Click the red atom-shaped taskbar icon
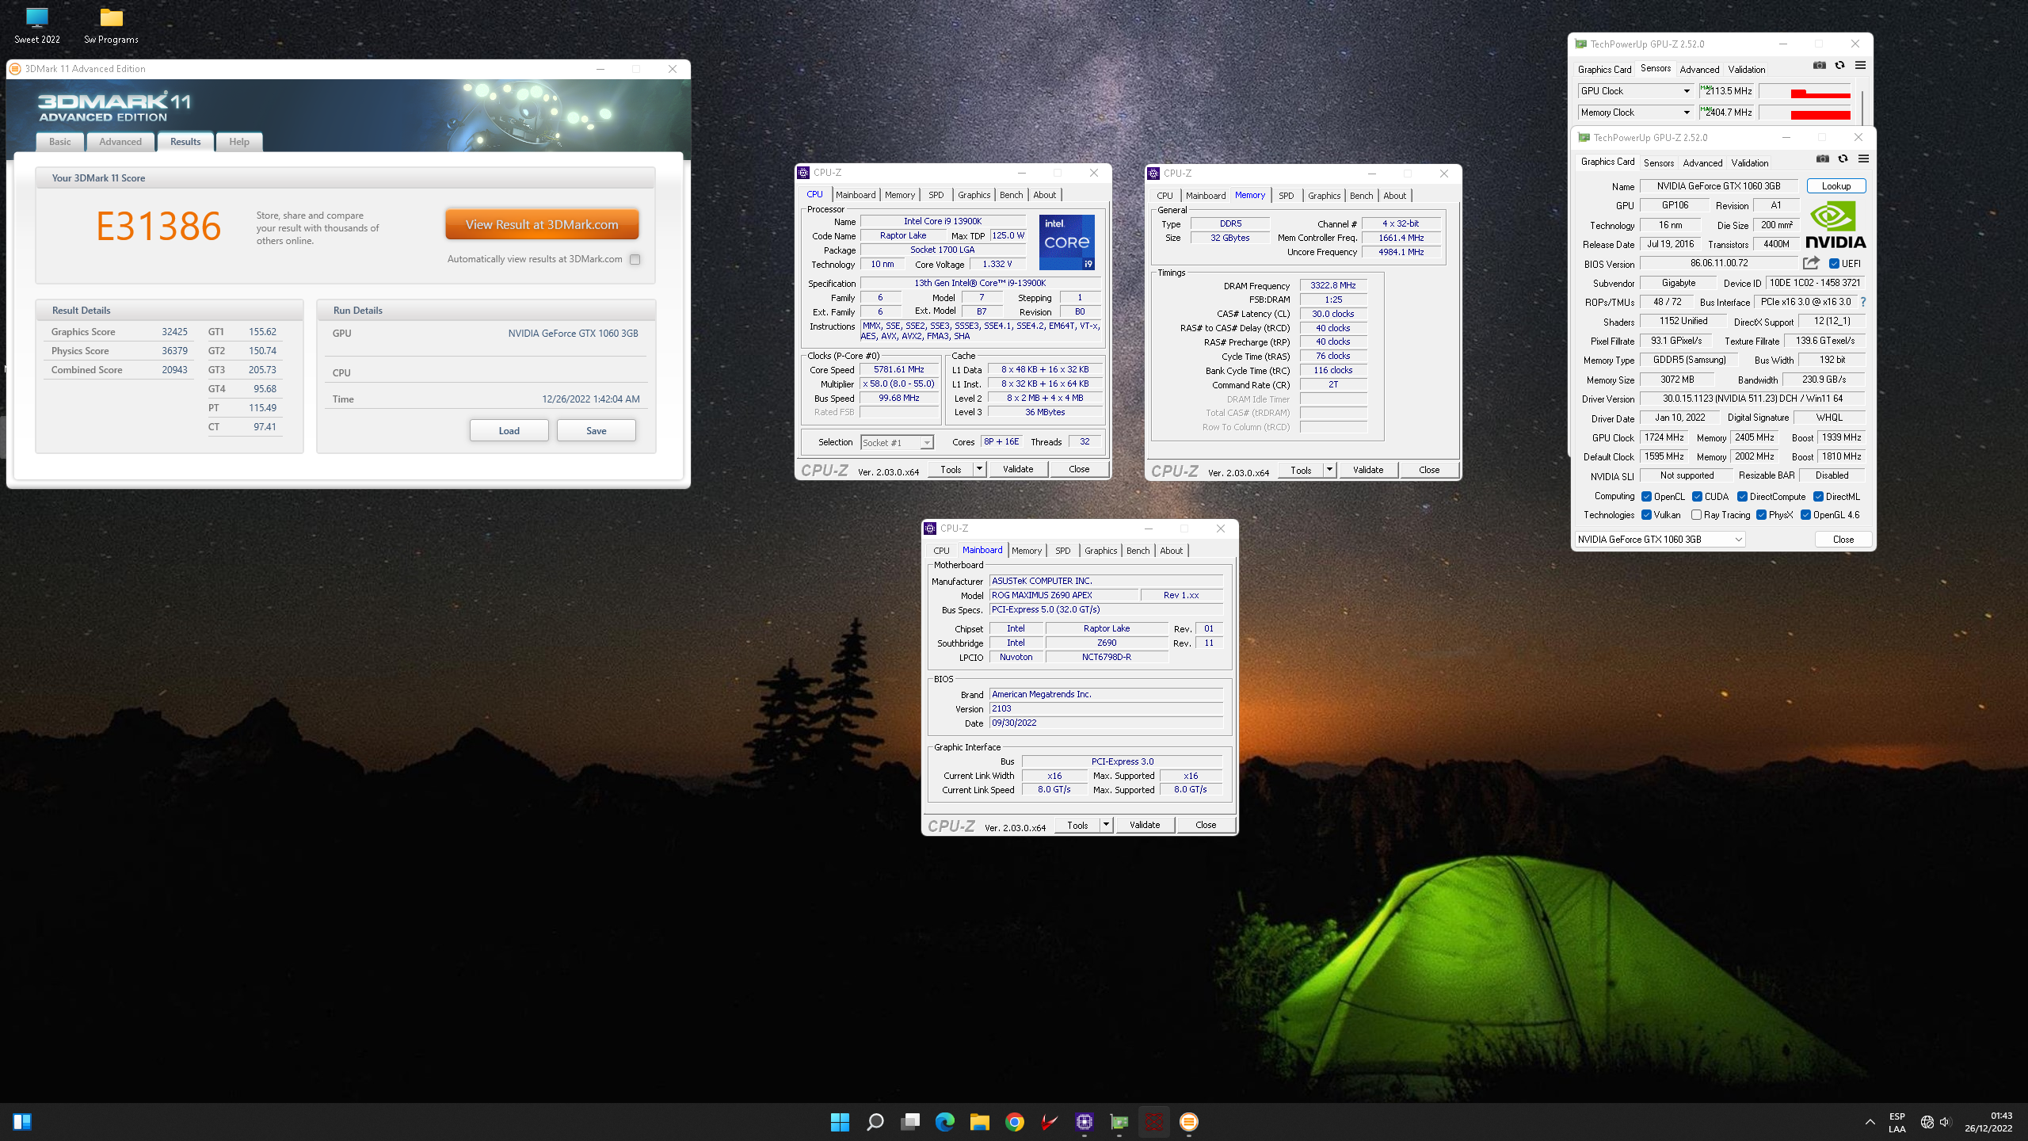The width and height of the screenshot is (2028, 1141). [x=1154, y=1122]
